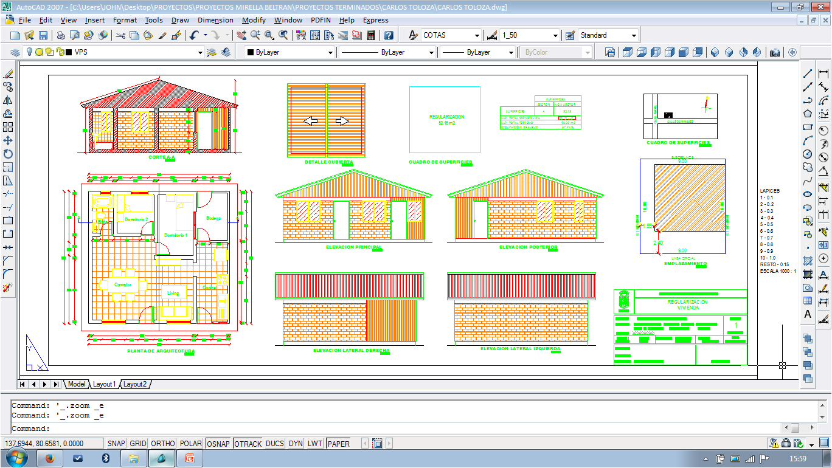Click the PAPER space button

pyautogui.click(x=338, y=444)
